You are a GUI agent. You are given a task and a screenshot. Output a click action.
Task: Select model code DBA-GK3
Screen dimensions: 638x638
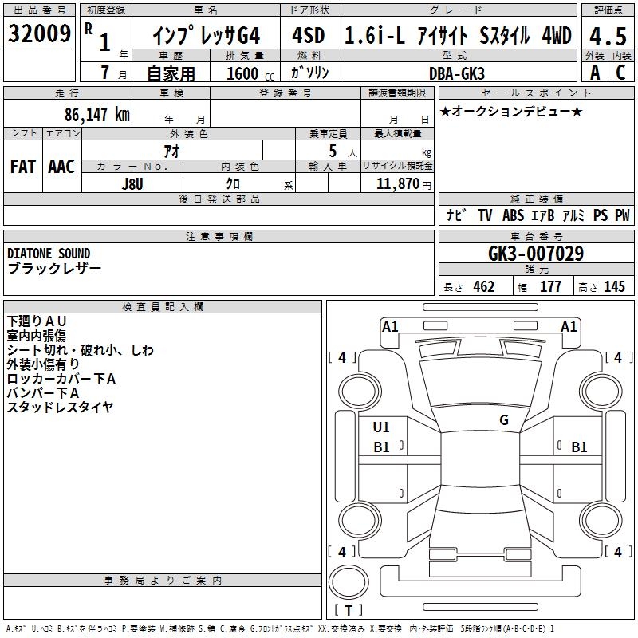point(457,73)
